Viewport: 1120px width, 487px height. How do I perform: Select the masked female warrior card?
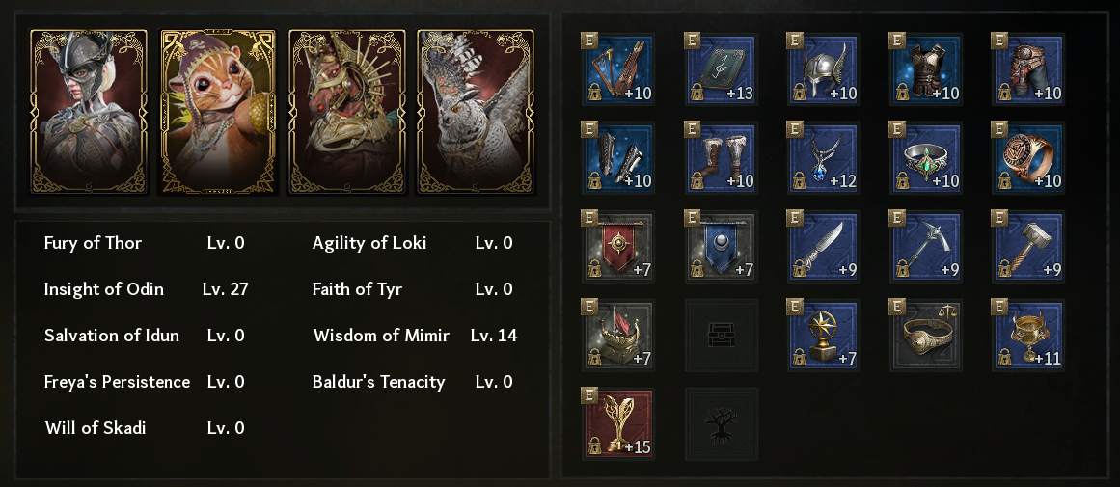tap(89, 112)
